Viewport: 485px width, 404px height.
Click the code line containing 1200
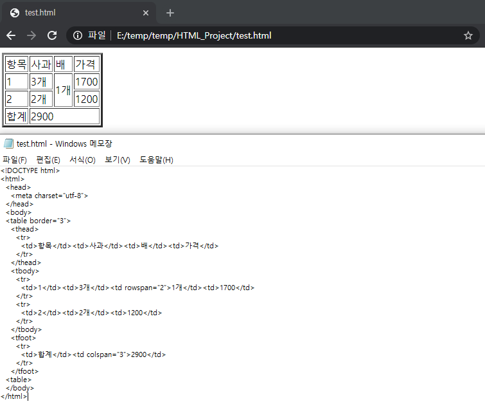point(92,313)
